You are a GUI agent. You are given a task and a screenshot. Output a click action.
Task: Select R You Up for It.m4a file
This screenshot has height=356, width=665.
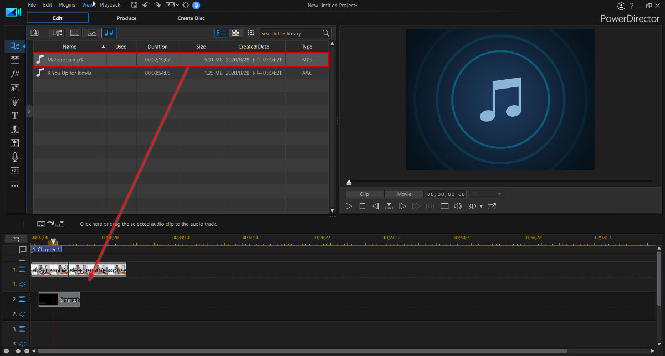point(69,73)
